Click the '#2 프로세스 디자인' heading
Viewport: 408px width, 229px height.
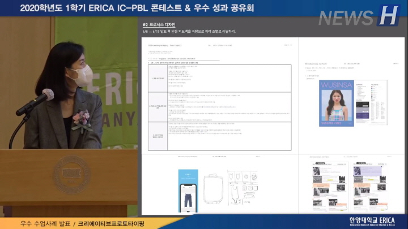point(159,25)
